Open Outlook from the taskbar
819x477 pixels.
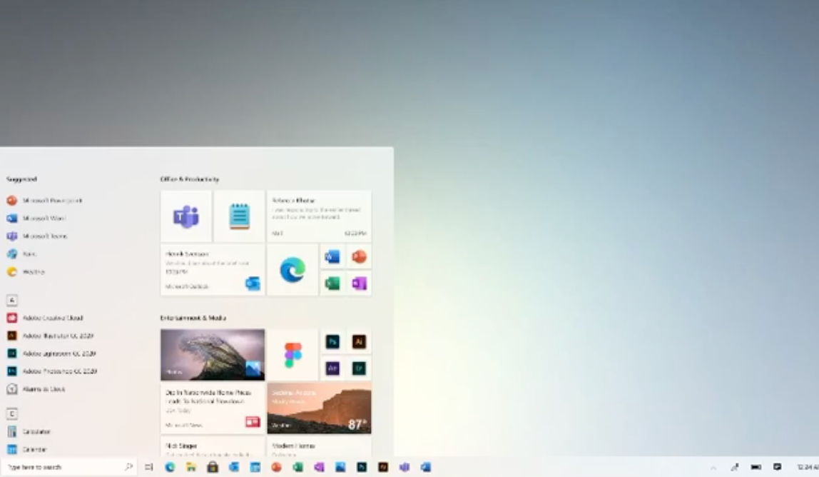233,467
